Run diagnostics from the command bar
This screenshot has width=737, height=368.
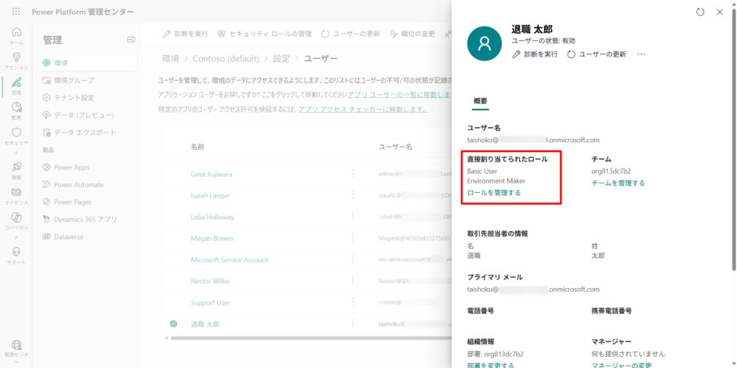click(185, 34)
